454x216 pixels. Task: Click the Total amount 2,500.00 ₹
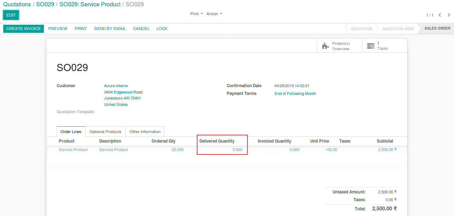385,209
